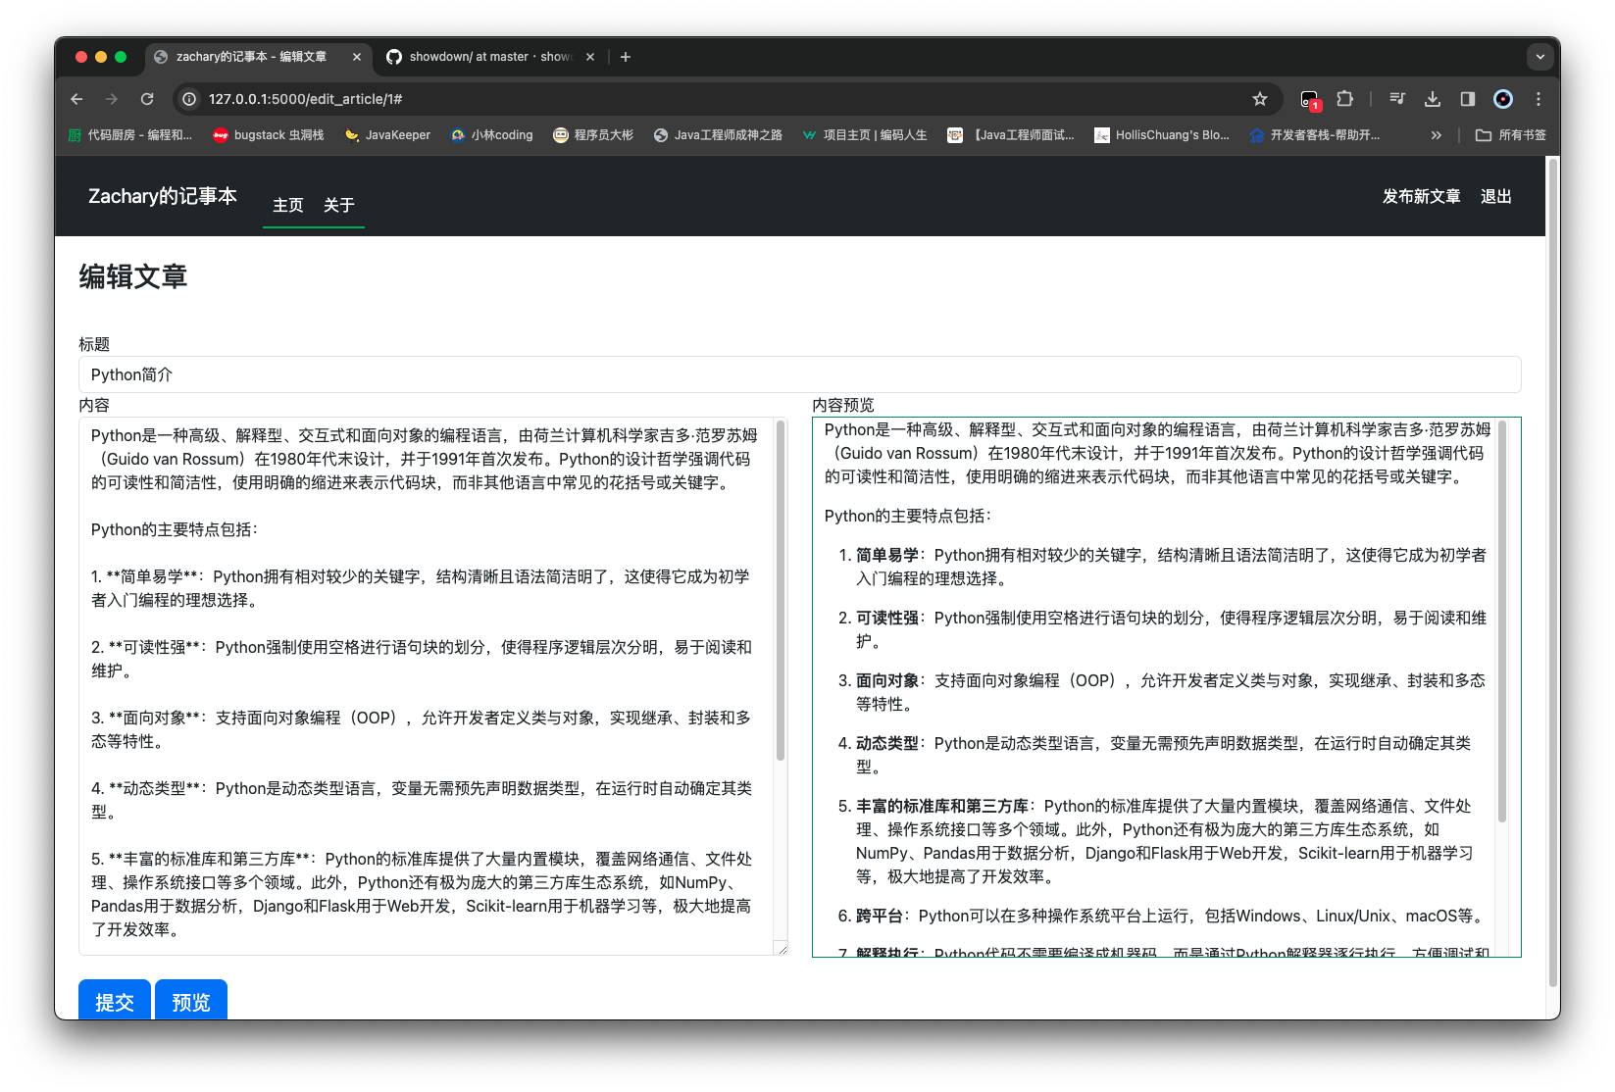Click the 标题 label
This screenshot has width=1615, height=1092.
[x=94, y=344]
